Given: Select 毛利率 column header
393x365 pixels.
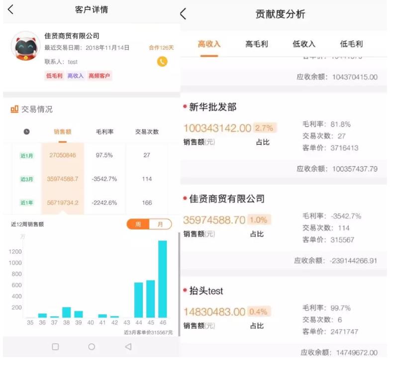Looking at the screenshot, I should click(104, 132).
